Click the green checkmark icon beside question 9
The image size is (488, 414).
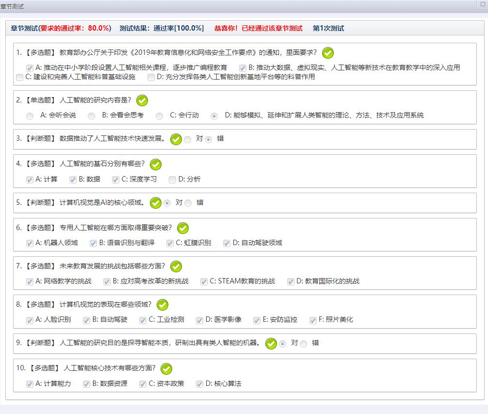coord(271,344)
